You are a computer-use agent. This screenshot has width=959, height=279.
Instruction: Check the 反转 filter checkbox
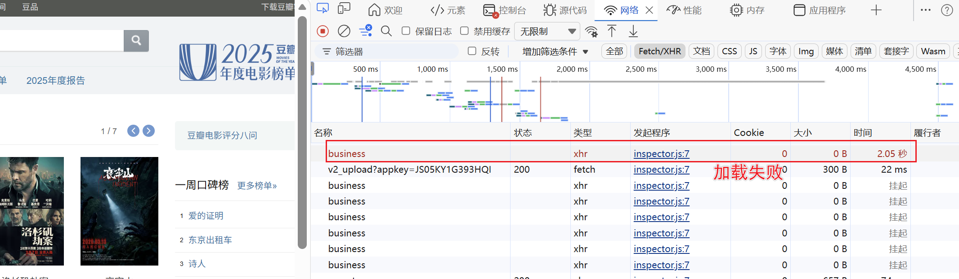pos(472,51)
